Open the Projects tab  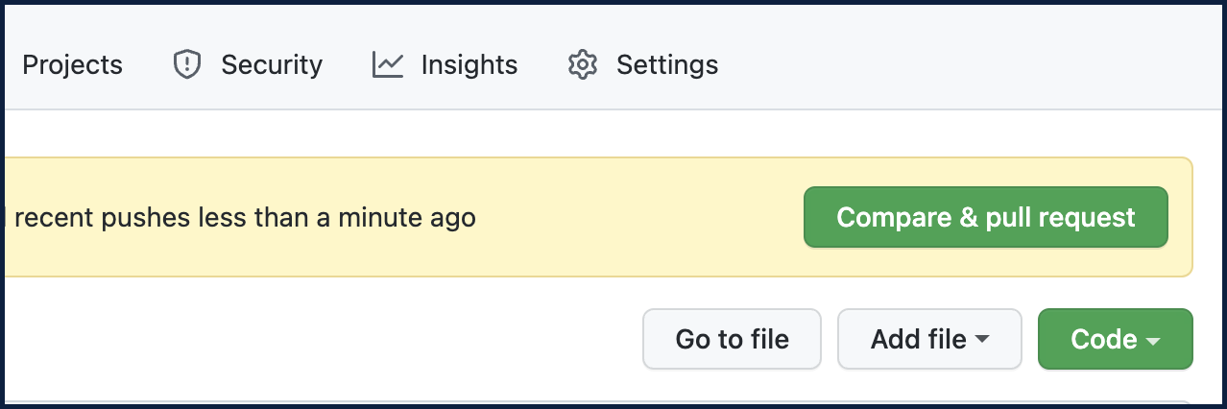pyautogui.click(x=72, y=65)
